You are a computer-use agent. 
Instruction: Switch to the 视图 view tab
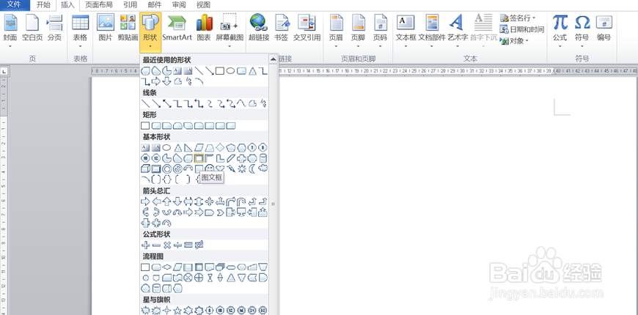point(203,5)
